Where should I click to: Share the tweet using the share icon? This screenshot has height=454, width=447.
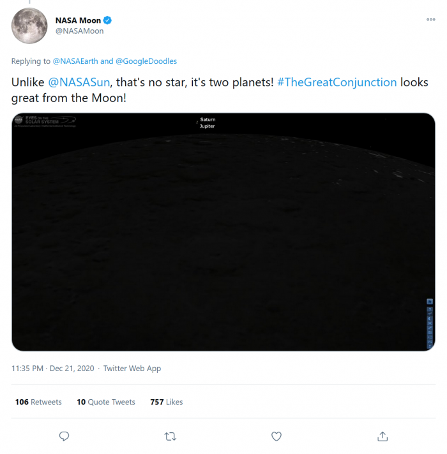[383, 436]
